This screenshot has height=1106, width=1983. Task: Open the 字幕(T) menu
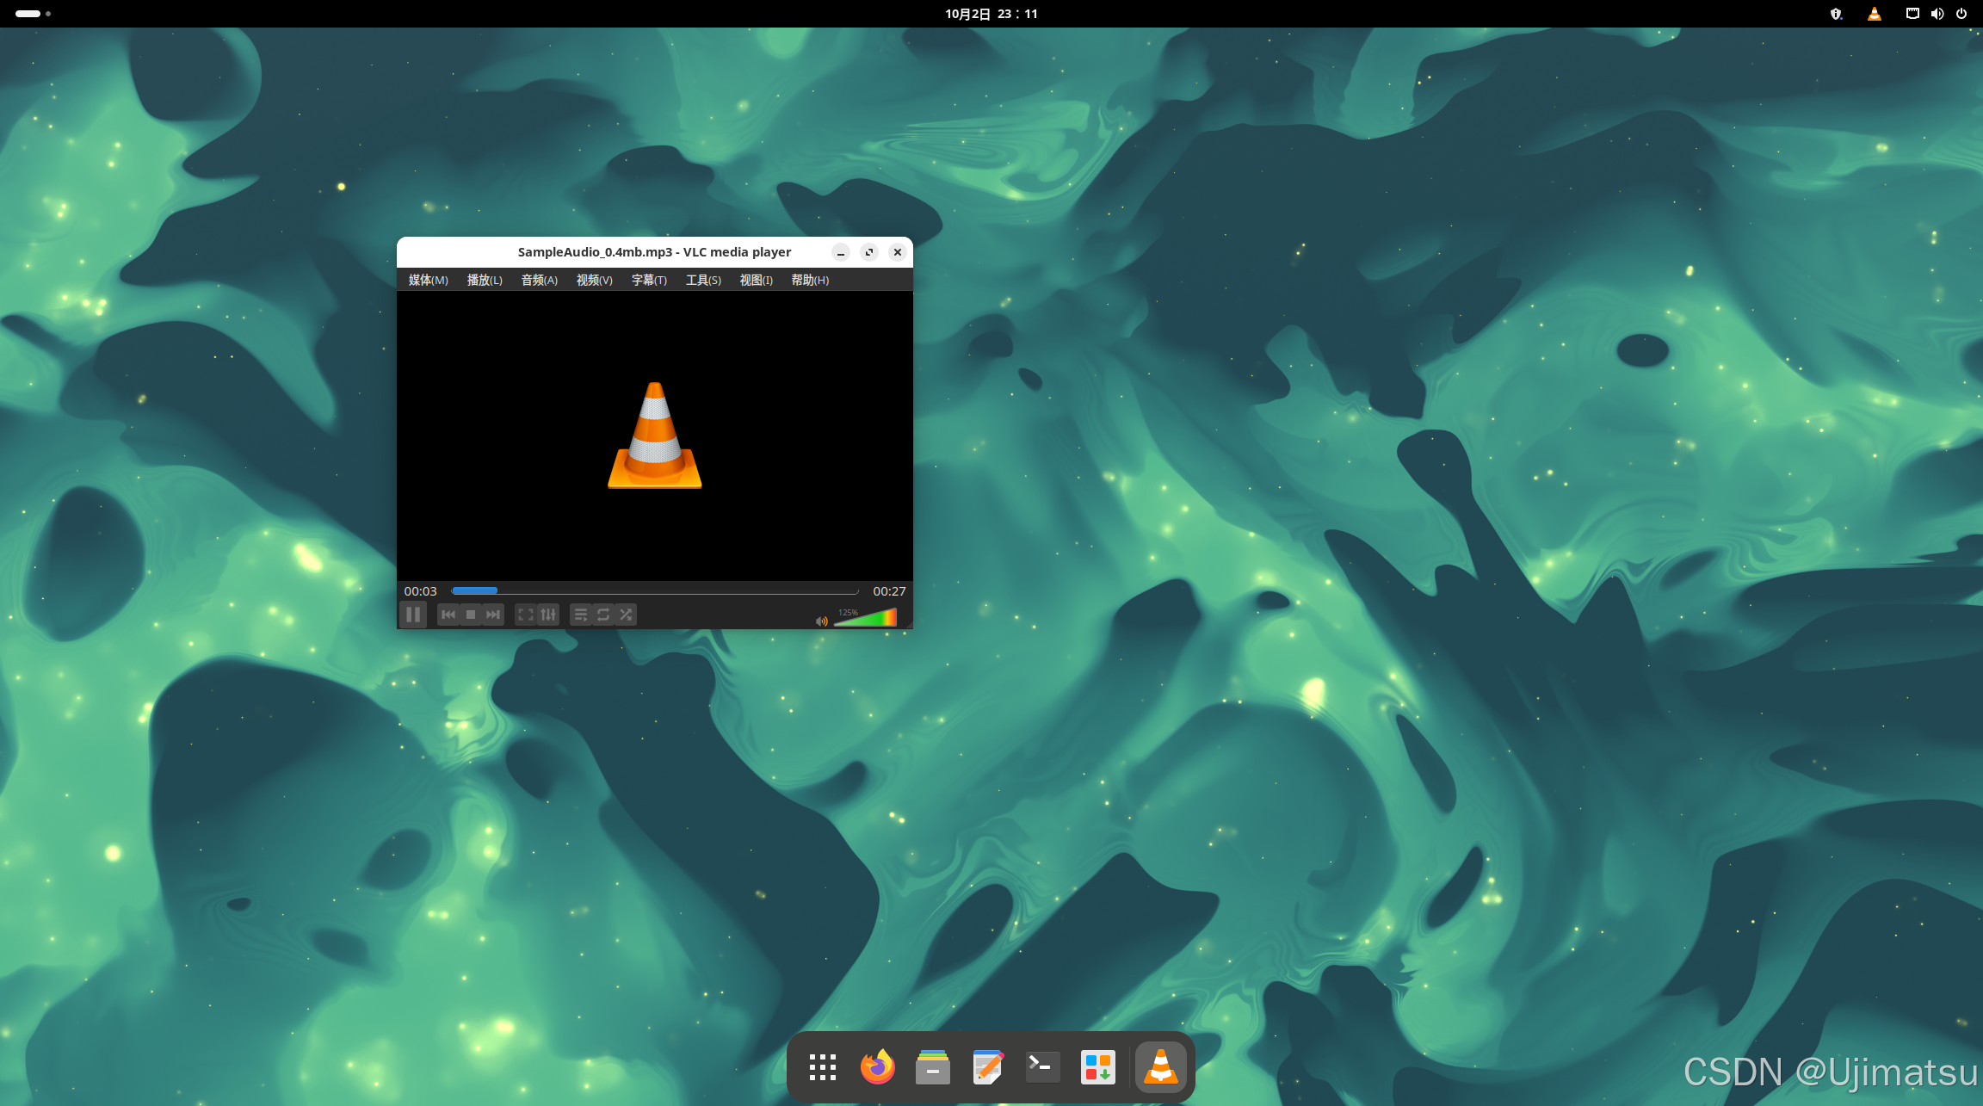click(x=648, y=280)
